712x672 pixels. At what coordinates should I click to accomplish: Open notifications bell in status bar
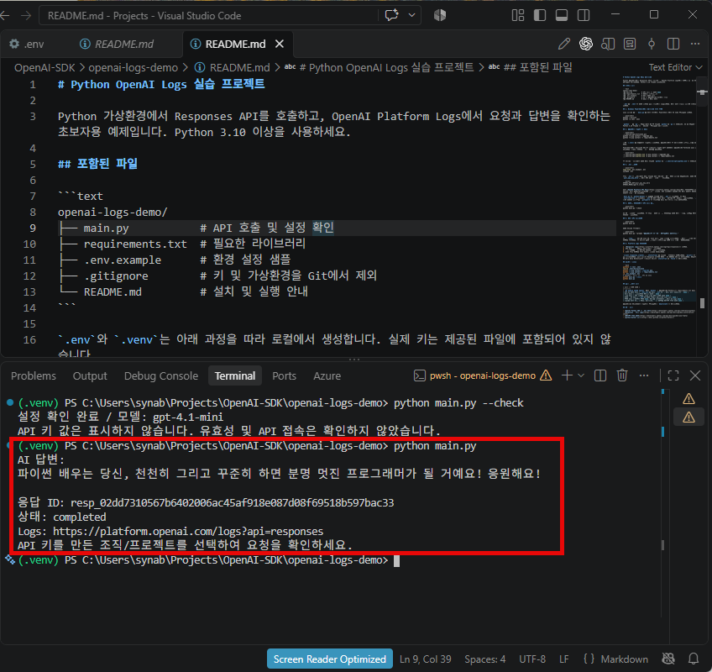tap(694, 659)
